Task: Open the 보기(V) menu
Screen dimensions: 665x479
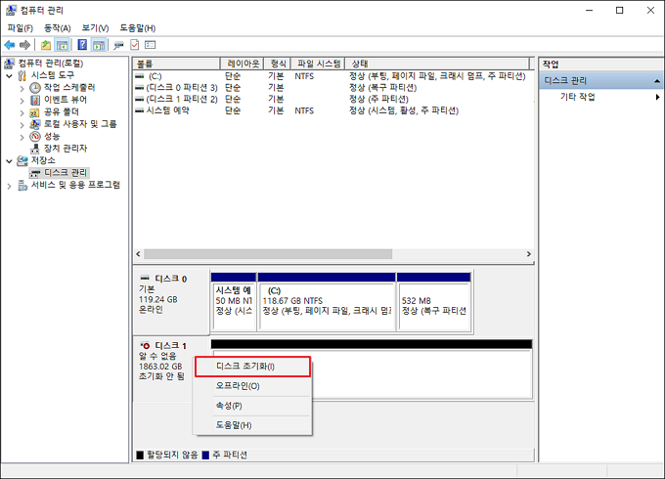Action: tap(95, 28)
